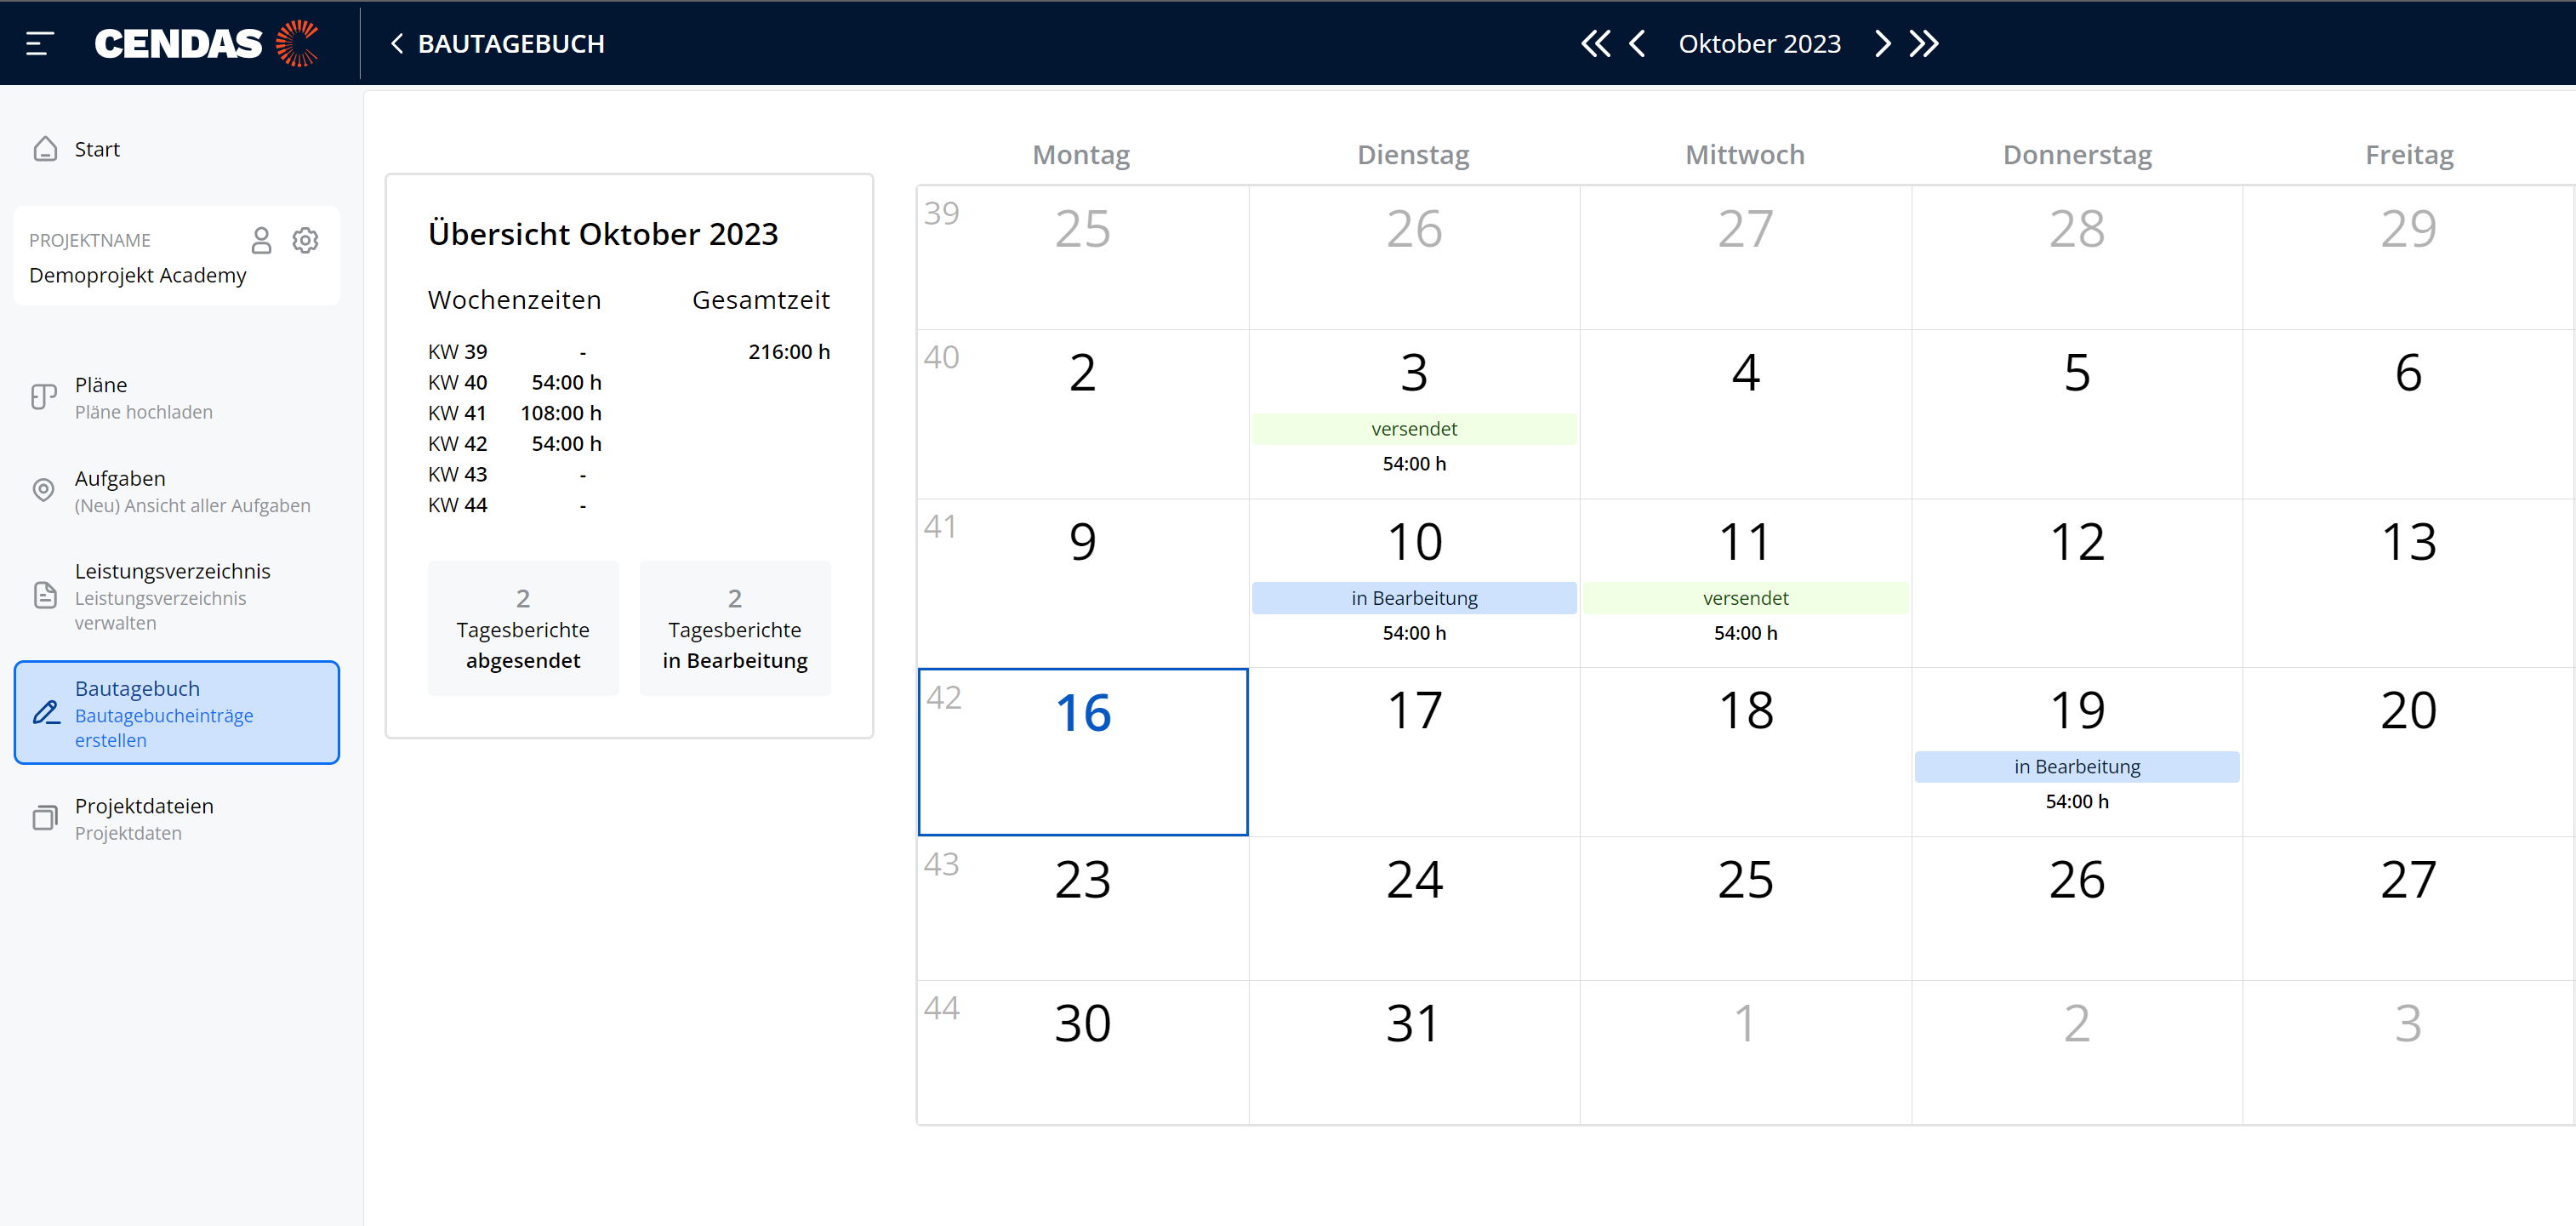Select calendar day October 6

2408,414
